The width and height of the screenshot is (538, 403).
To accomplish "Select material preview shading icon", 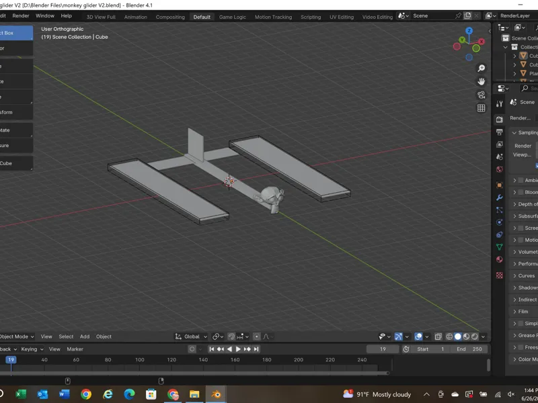I will 466,337.
